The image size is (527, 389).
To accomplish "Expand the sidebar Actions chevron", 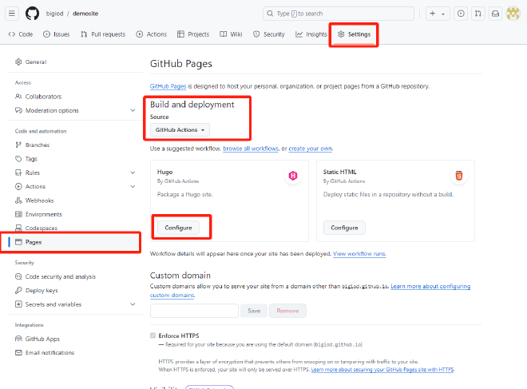I will (133, 187).
